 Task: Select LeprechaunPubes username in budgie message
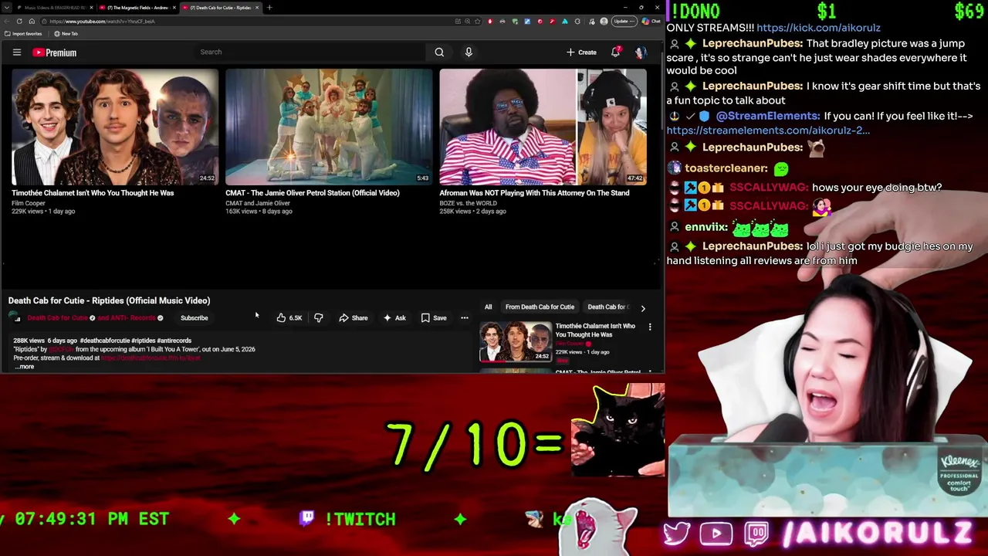(751, 246)
